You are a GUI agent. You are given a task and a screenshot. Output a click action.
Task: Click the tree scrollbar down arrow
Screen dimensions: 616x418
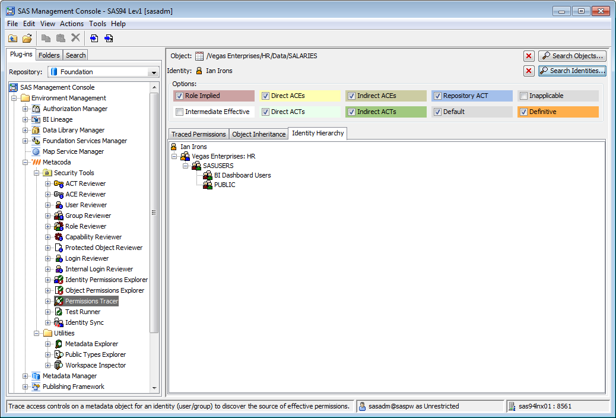tap(154, 388)
